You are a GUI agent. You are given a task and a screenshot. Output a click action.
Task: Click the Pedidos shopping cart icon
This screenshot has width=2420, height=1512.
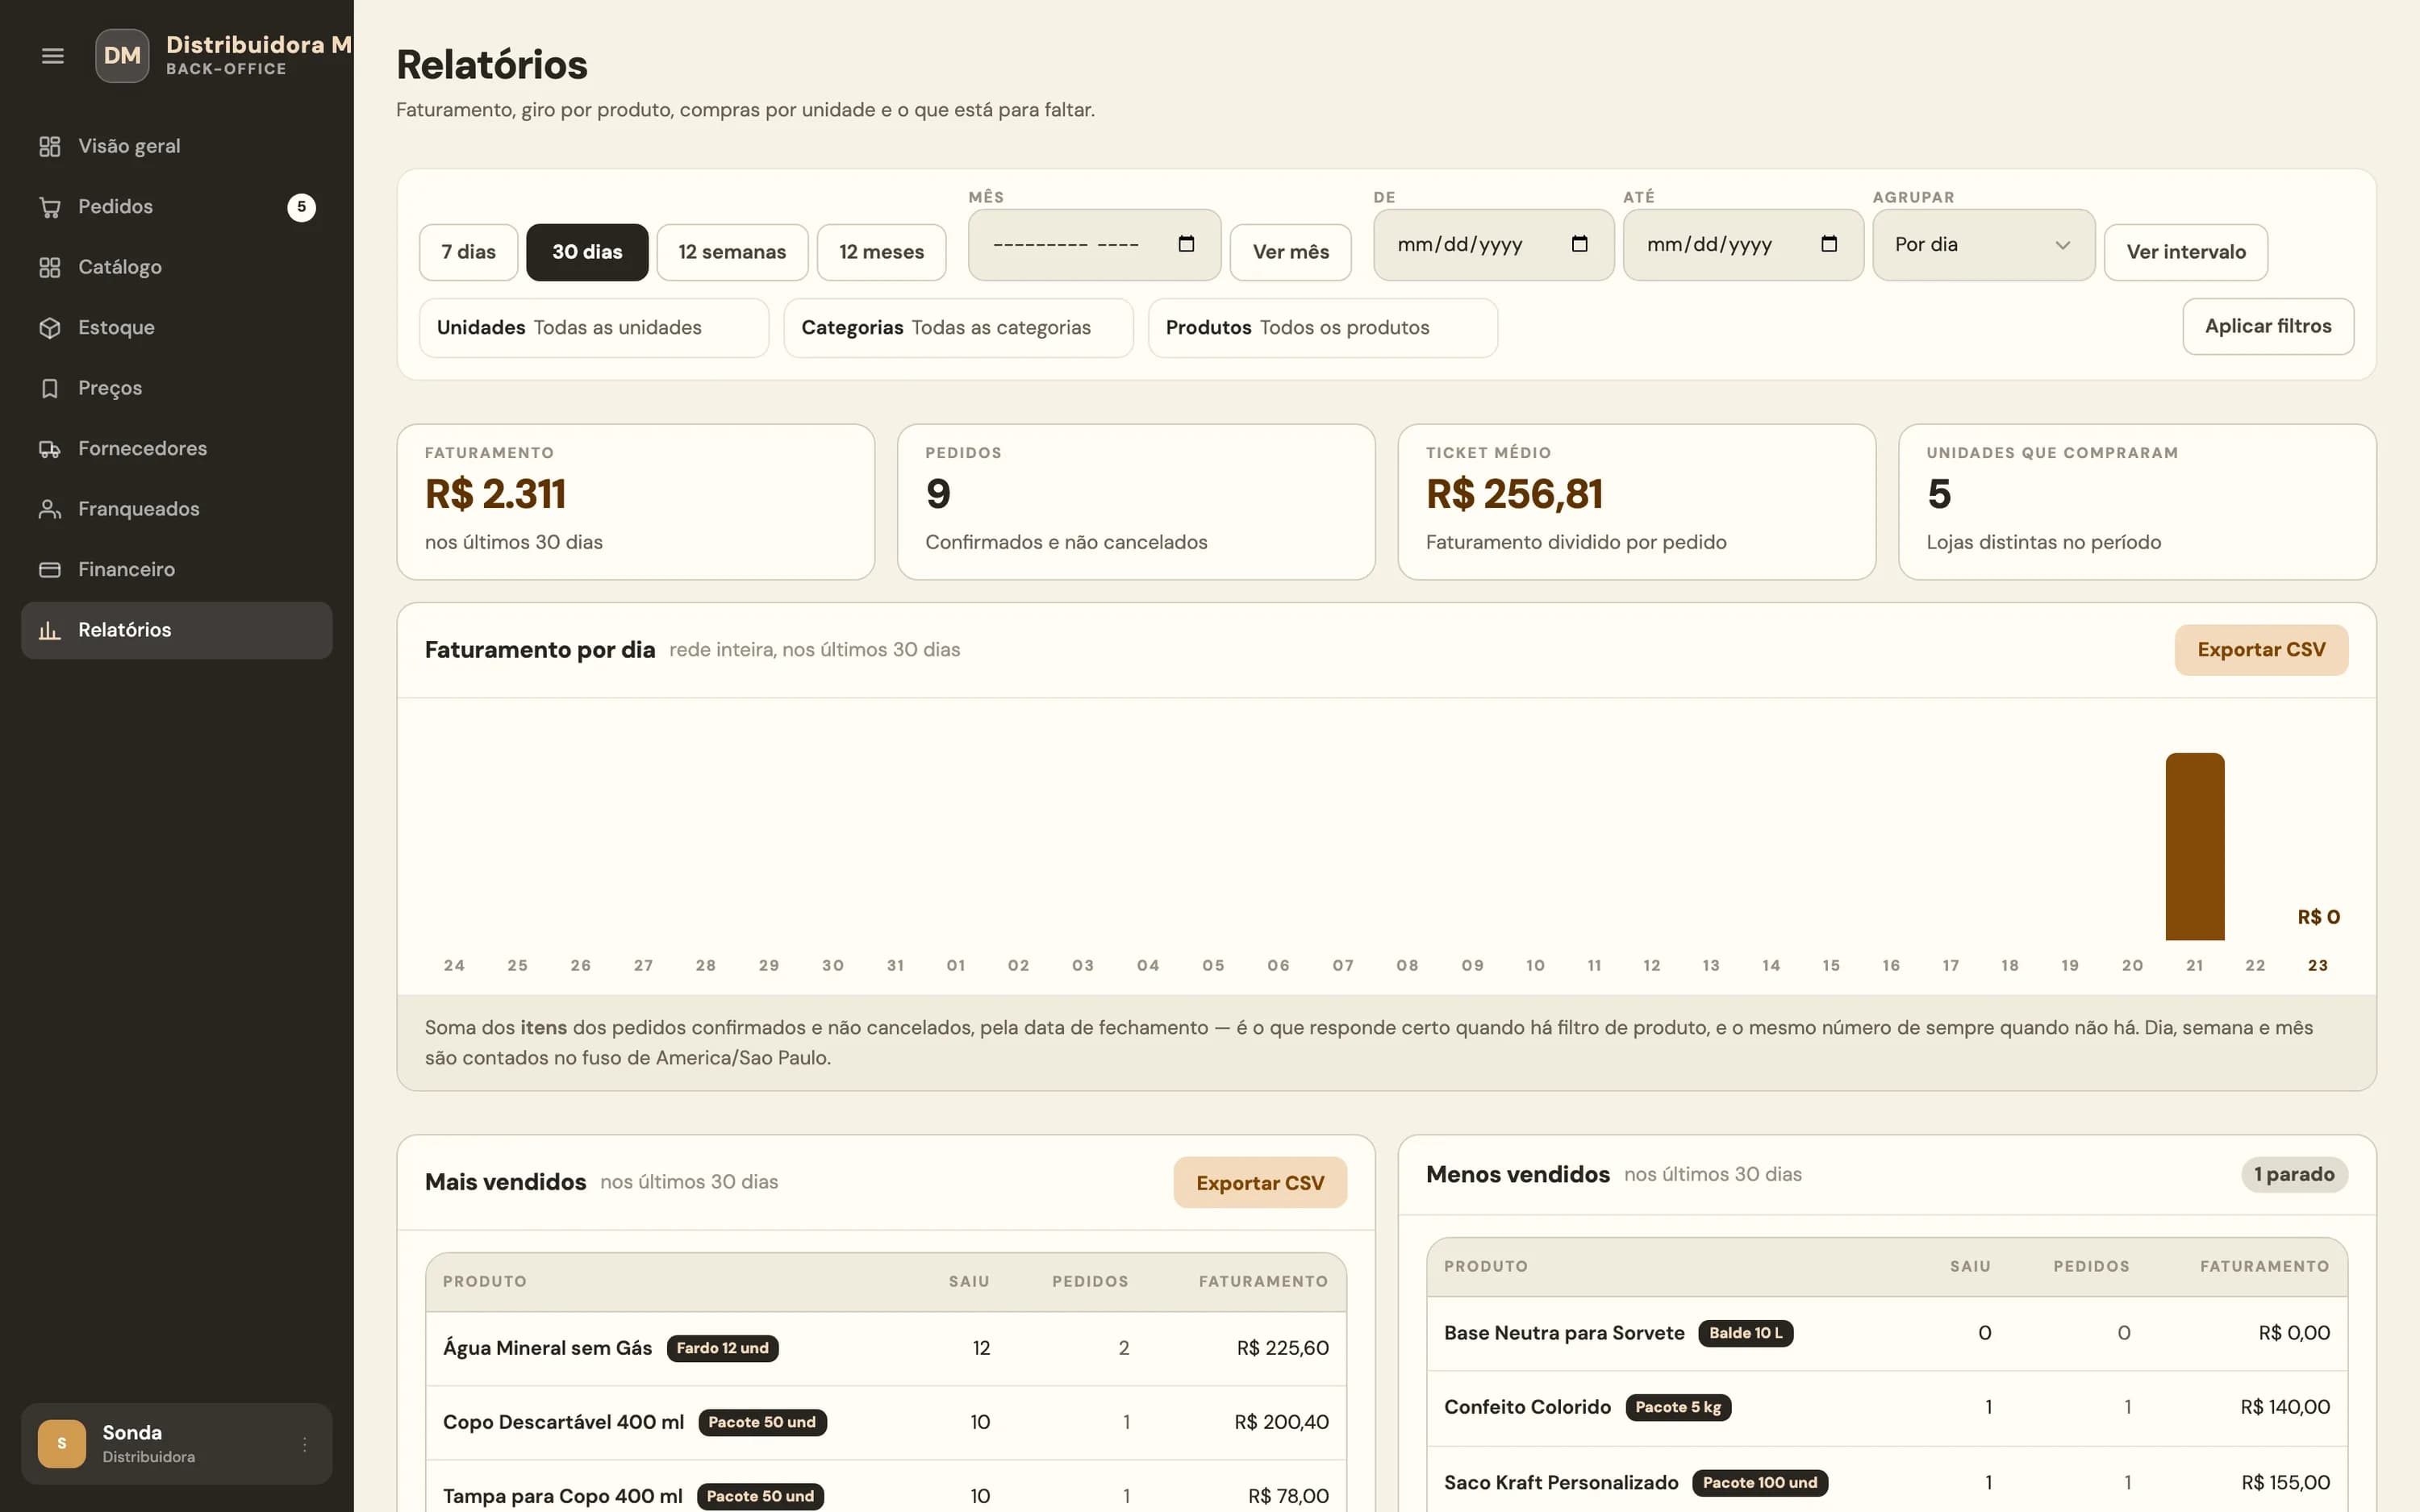pos(50,207)
